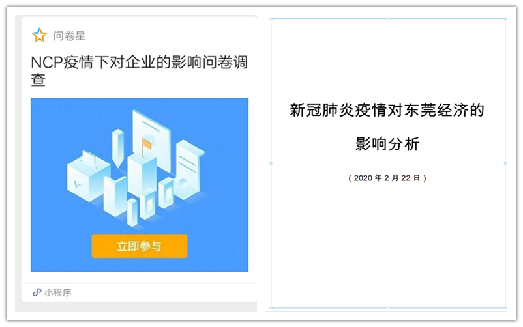Click the top-center selection handle of the document

388,19
